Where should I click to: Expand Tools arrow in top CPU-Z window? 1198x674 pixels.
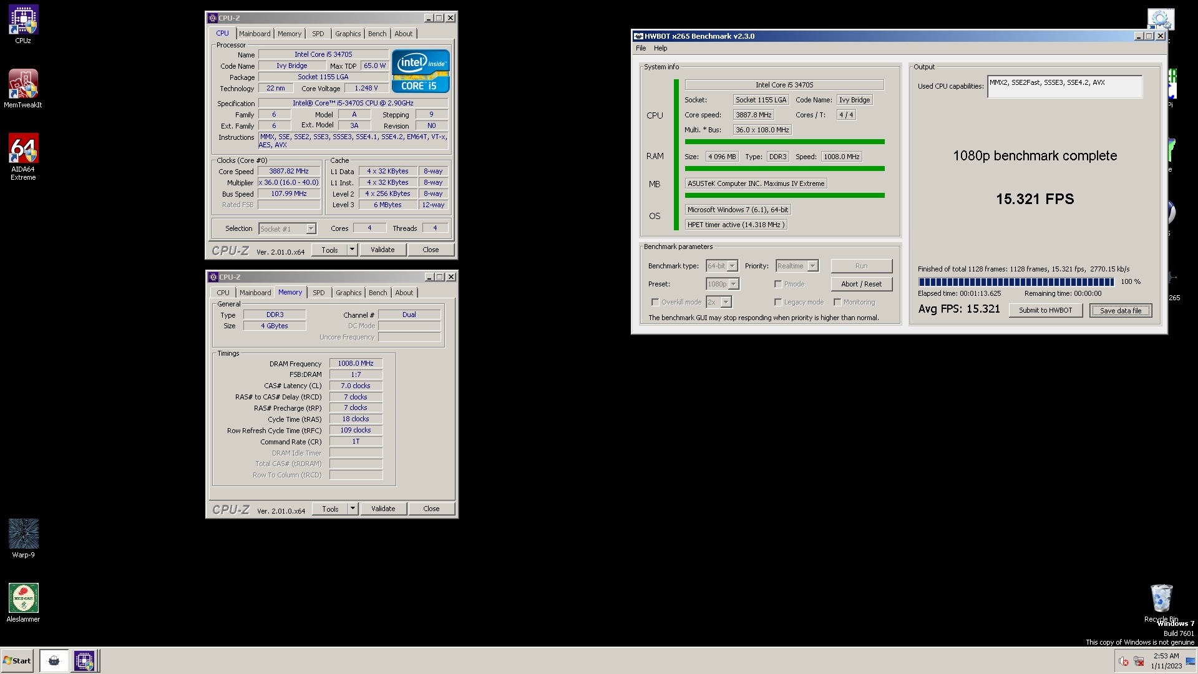click(352, 250)
